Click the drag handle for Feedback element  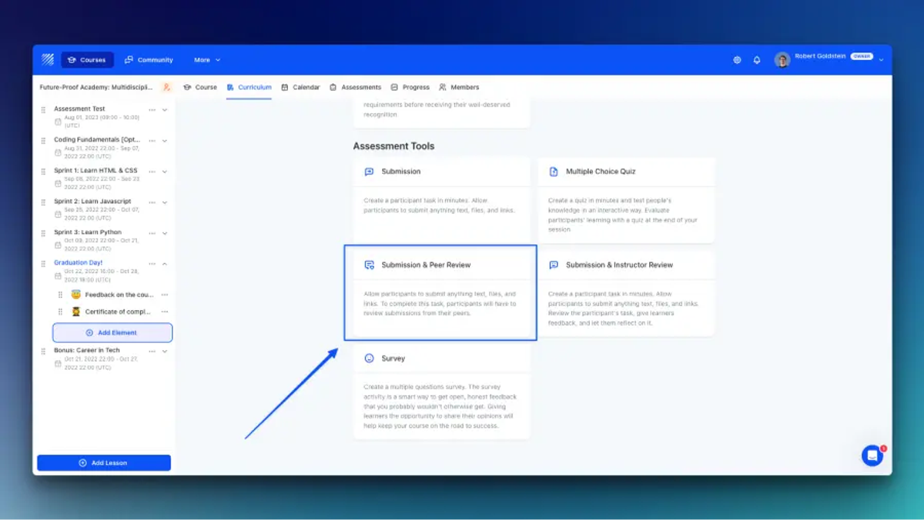click(x=61, y=295)
